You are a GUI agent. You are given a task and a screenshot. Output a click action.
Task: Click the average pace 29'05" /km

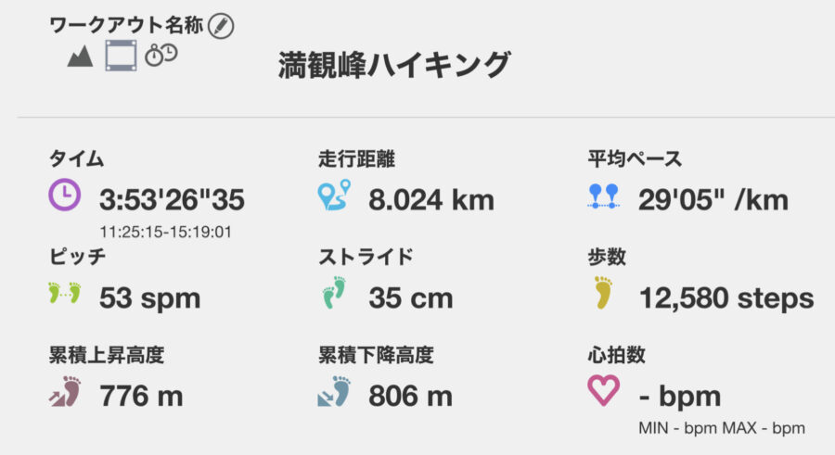pyautogui.click(x=713, y=200)
